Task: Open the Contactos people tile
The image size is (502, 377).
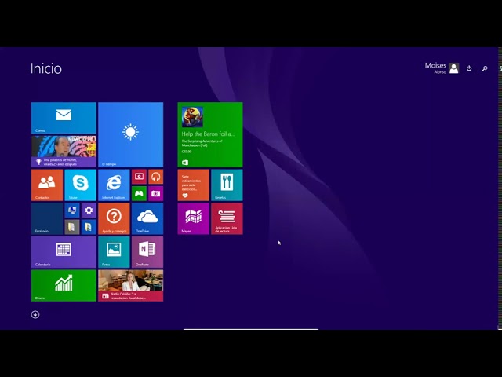Action: (x=47, y=185)
